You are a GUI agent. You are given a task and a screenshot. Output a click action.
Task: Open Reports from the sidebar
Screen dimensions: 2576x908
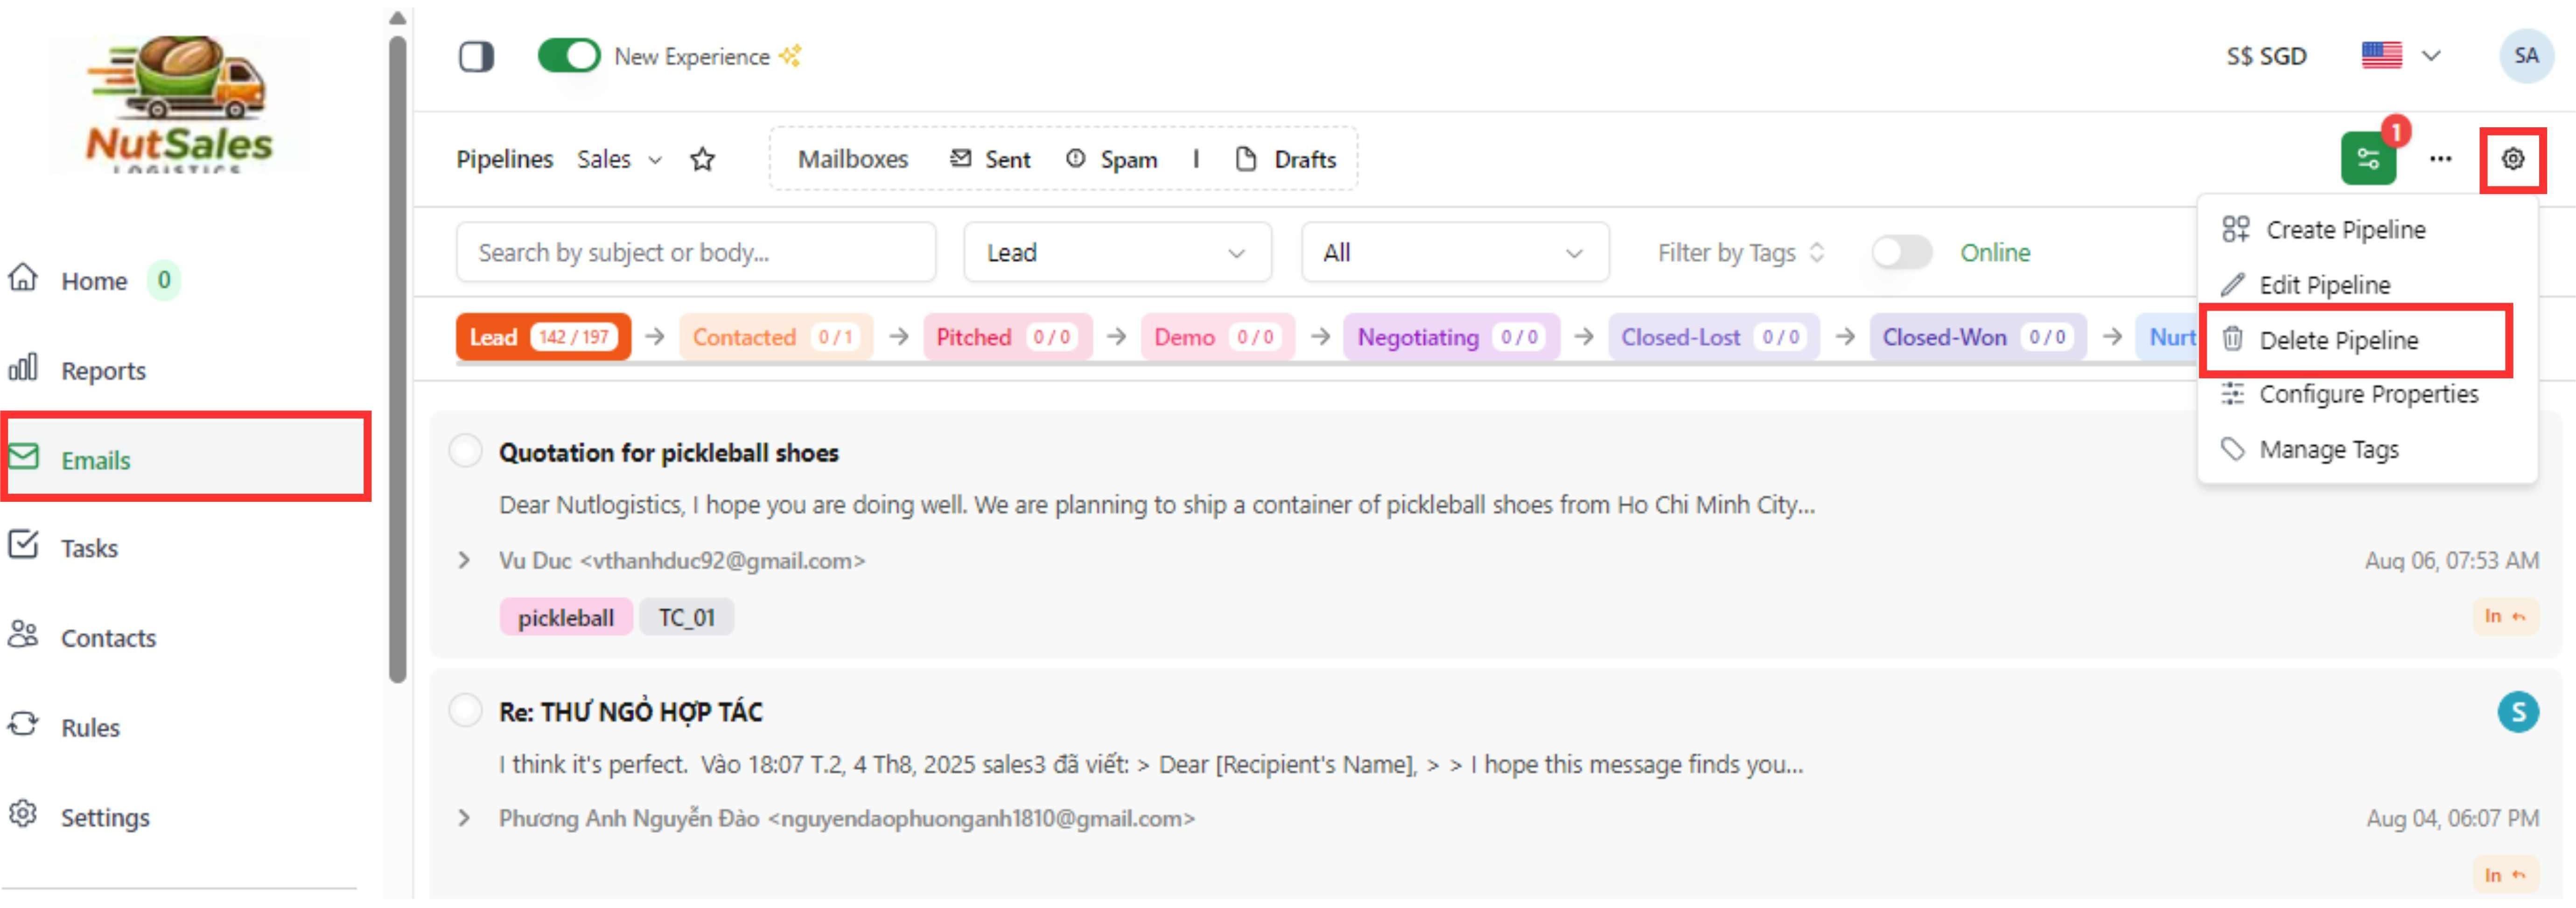pos(103,371)
